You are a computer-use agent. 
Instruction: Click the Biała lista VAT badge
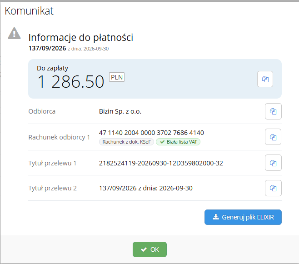point(178,142)
